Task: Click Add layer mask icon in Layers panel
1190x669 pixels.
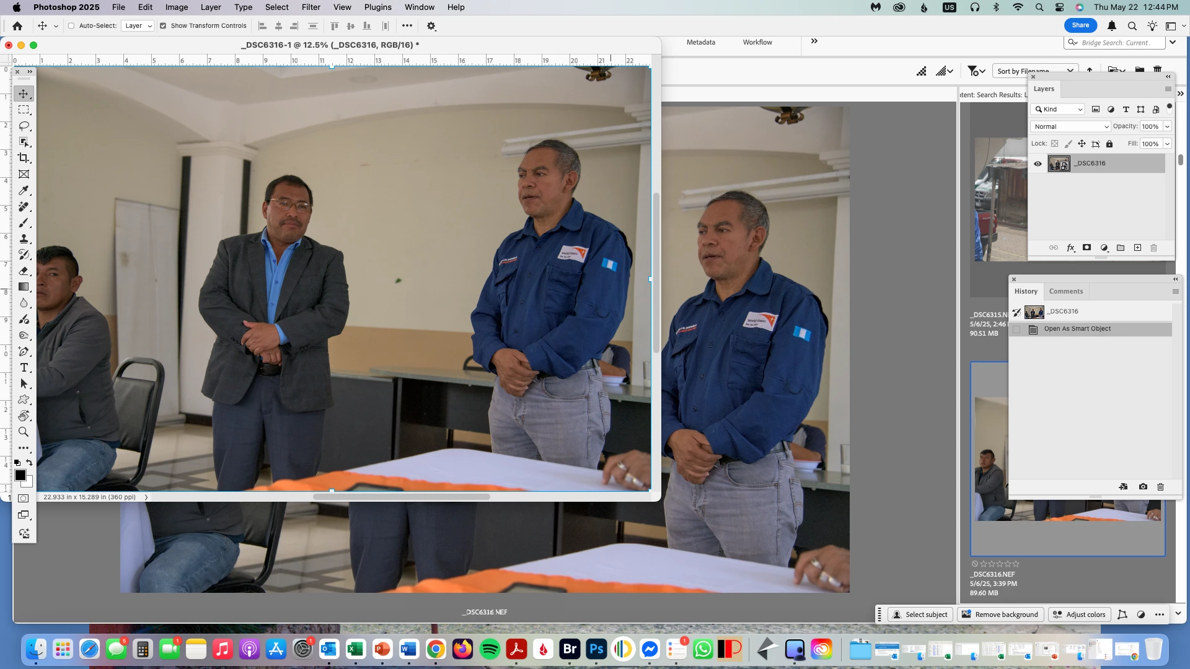Action: click(1086, 248)
